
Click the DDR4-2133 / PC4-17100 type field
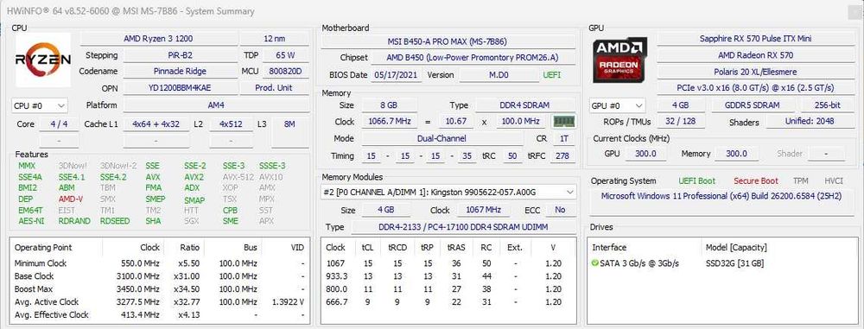(463, 227)
